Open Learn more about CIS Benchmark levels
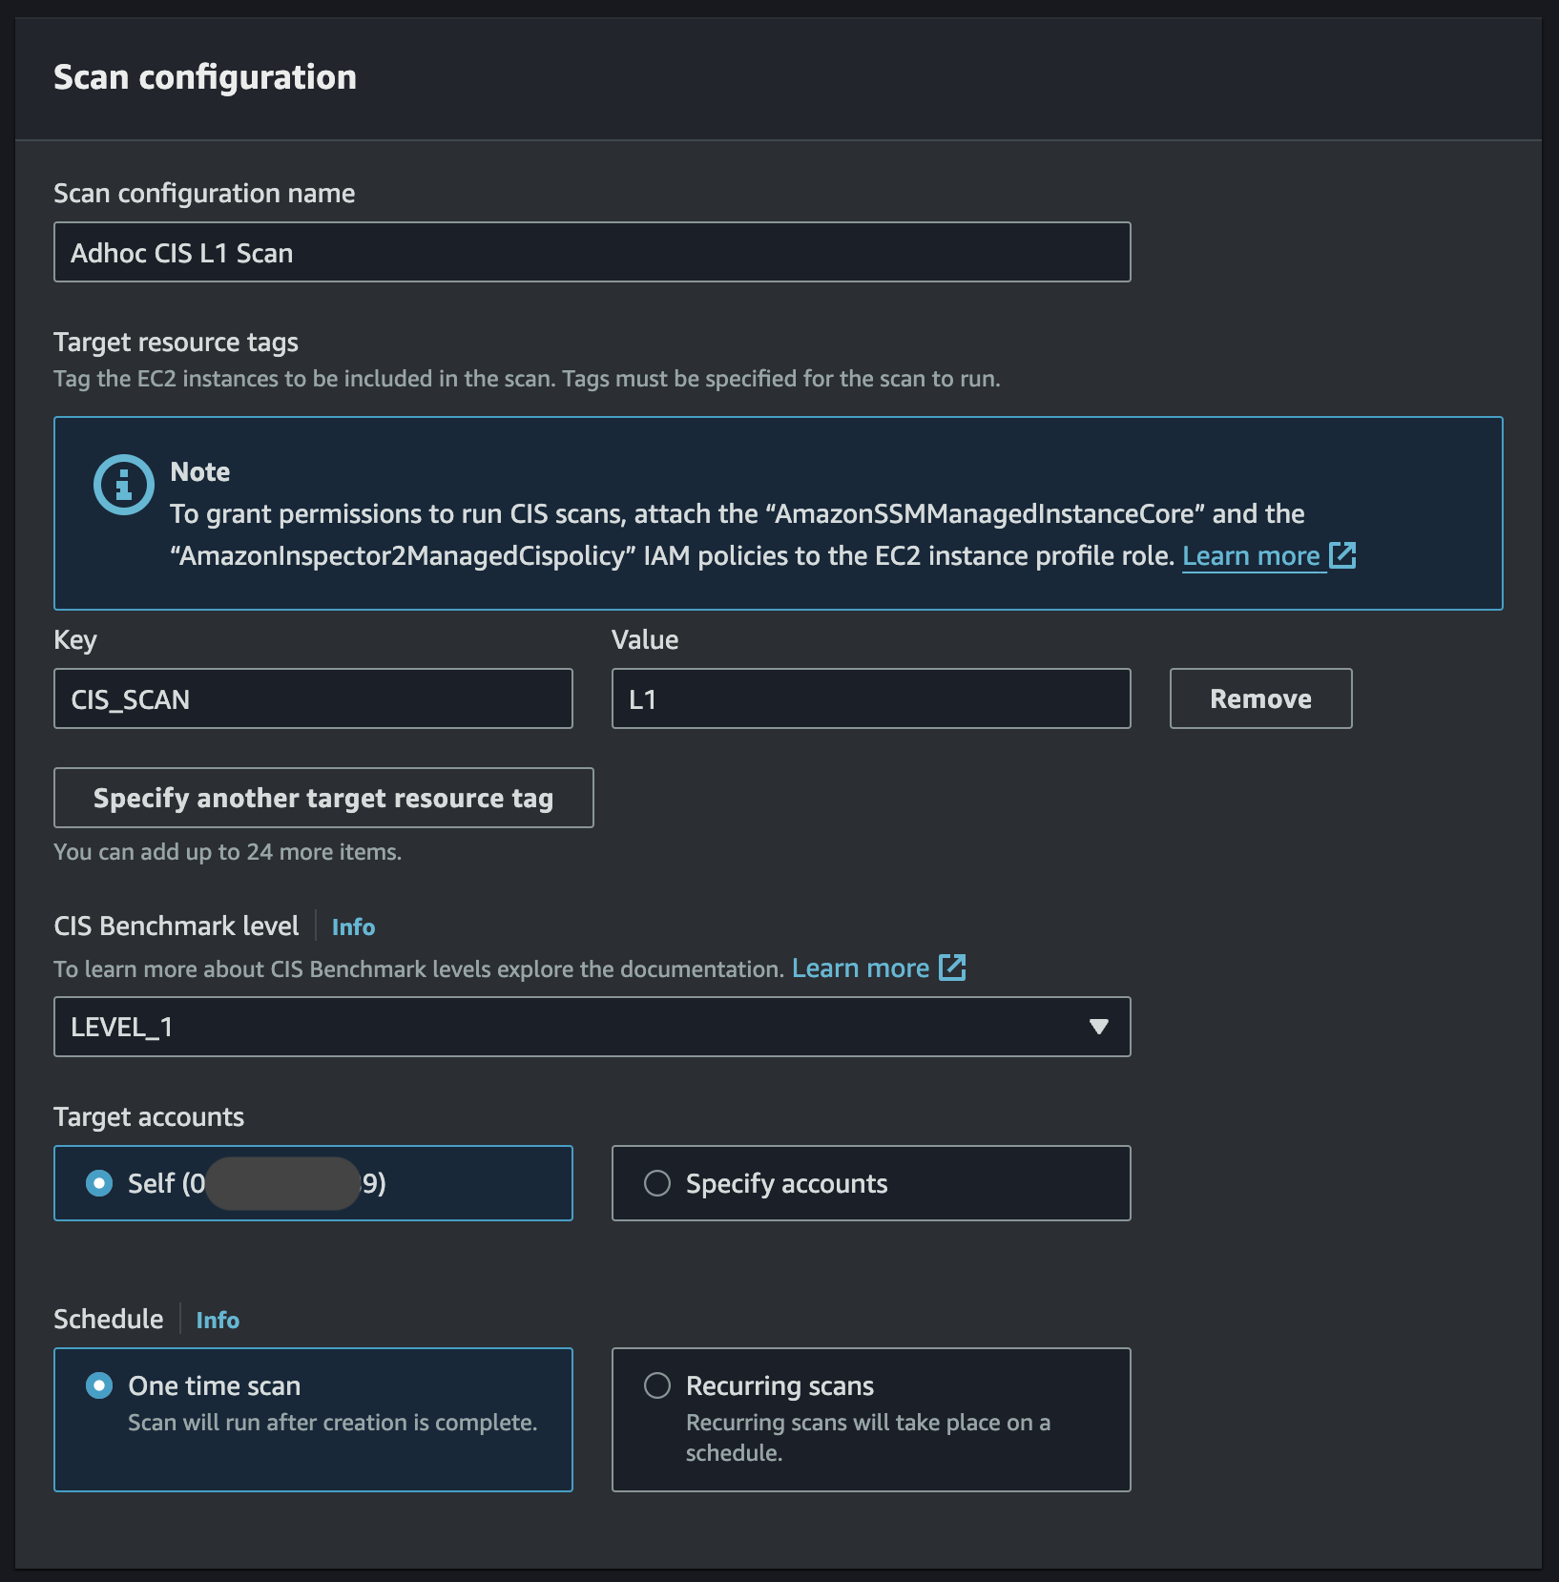This screenshot has height=1582, width=1559. [862, 967]
